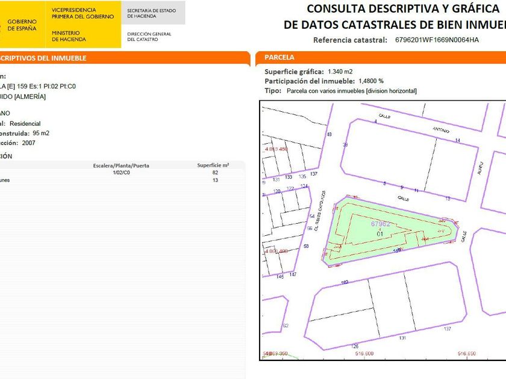Select the use value "Residencial"
506x379 pixels.
(25, 123)
